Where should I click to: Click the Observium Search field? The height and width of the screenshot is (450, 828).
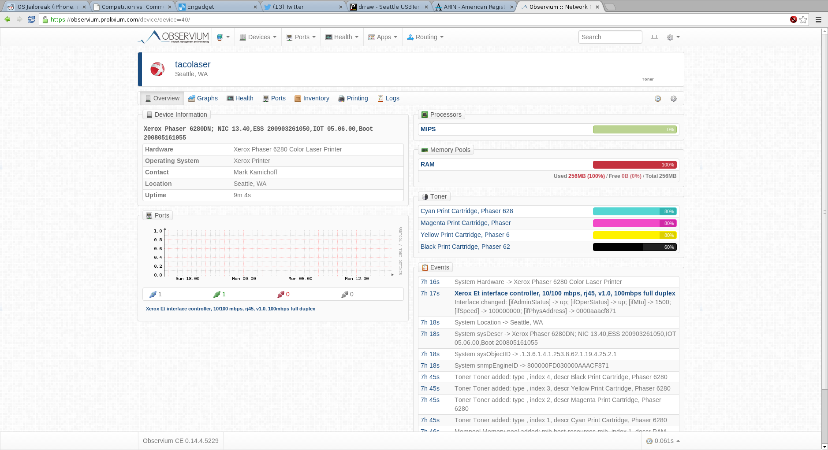click(610, 37)
